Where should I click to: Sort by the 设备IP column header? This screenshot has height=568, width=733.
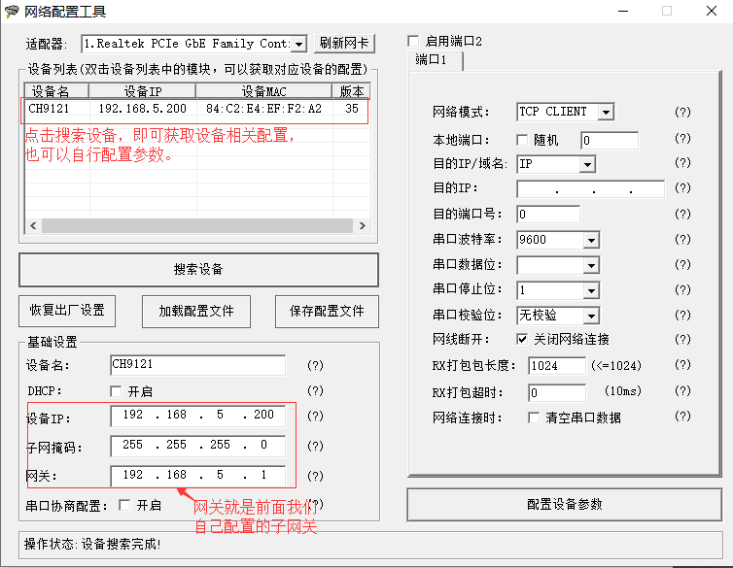click(x=143, y=91)
